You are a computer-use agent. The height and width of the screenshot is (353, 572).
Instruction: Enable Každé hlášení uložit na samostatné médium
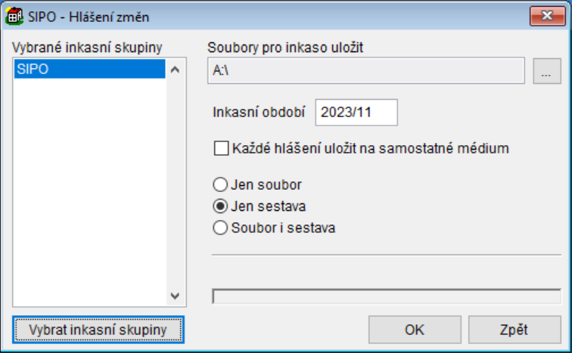[x=221, y=149]
